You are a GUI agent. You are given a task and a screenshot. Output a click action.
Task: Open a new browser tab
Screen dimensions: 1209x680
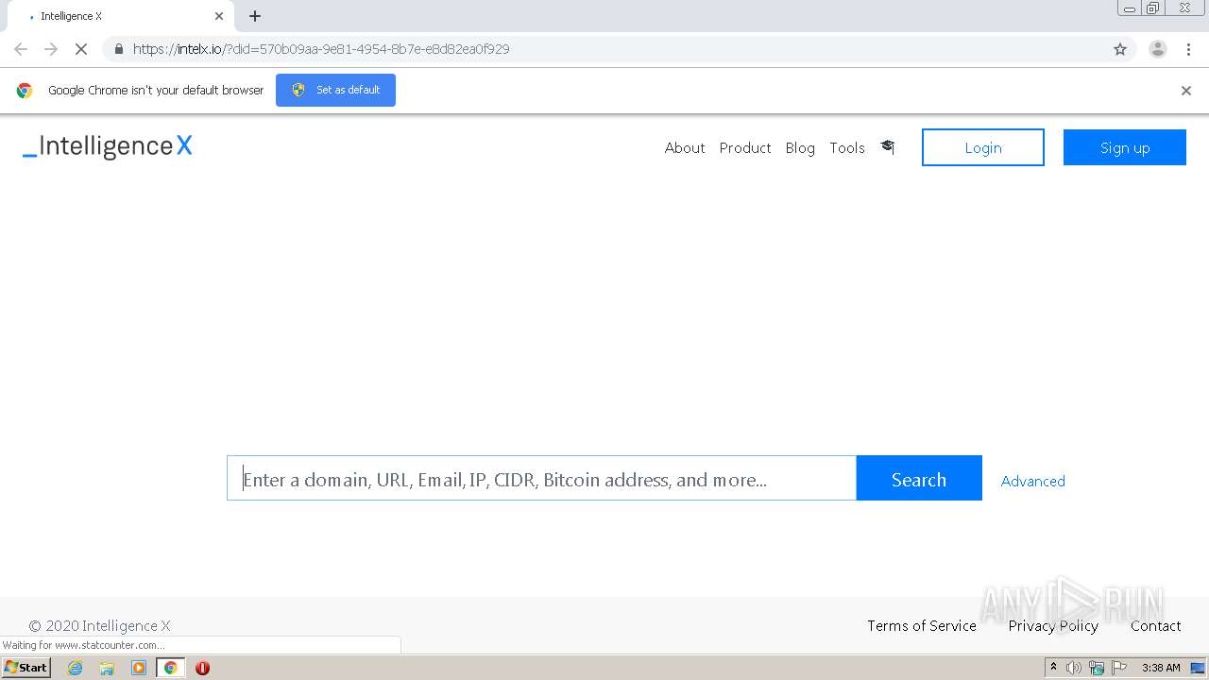coord(255,16)
